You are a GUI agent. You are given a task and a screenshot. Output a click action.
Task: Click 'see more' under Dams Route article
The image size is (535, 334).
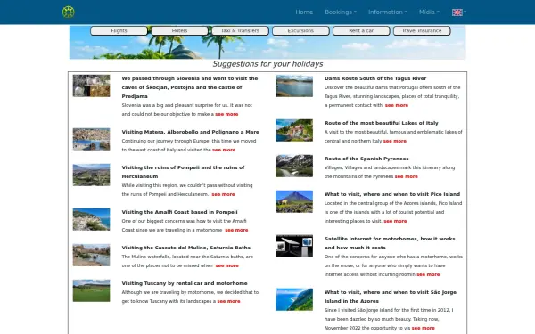click(397, 105)
